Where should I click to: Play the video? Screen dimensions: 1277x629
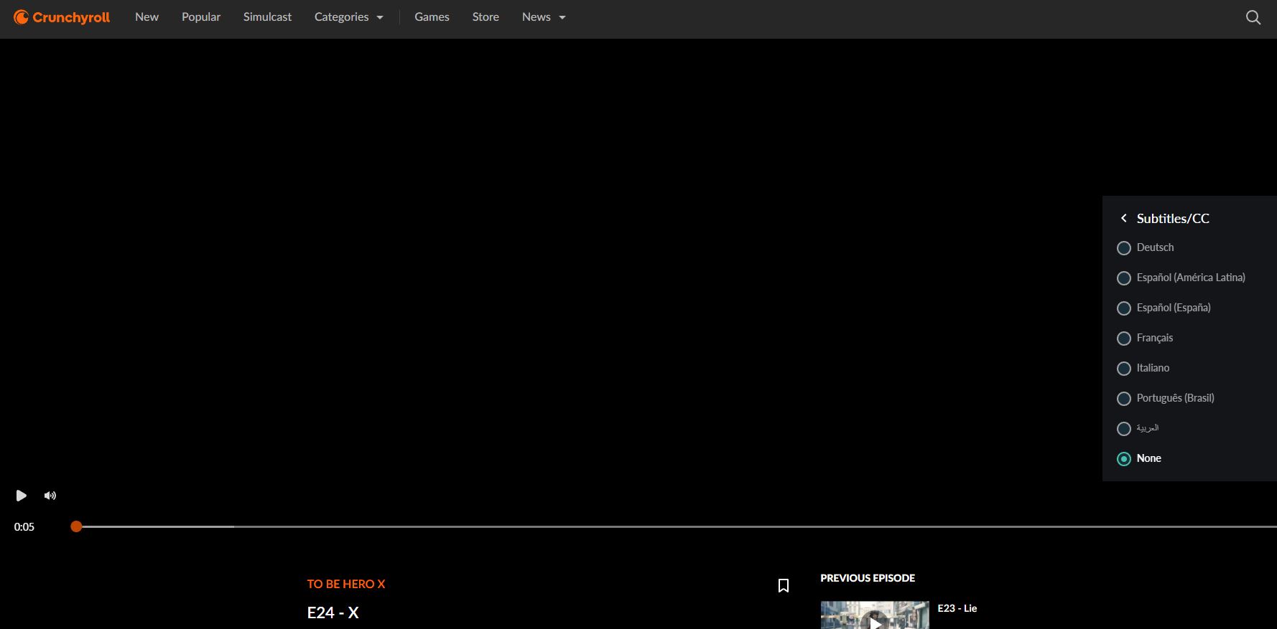(21, 496)
